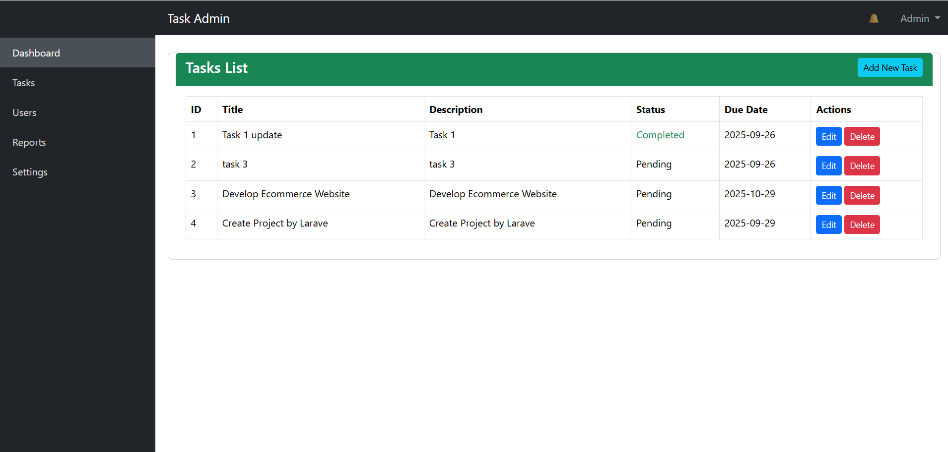The height and width of the screenshot is (452, 948).
Task: Edit the "task 3" row
Action: 828,166
